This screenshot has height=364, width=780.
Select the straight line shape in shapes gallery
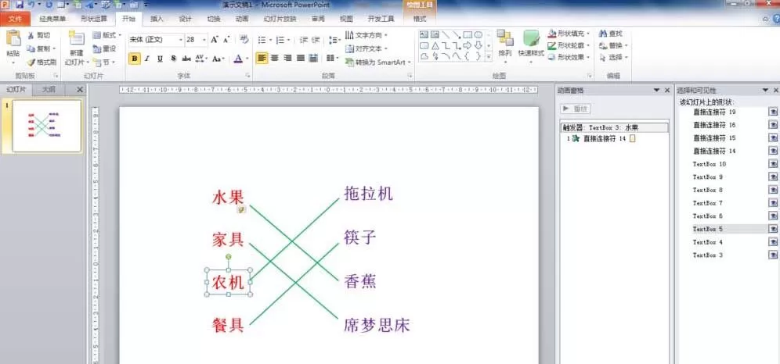446,34
